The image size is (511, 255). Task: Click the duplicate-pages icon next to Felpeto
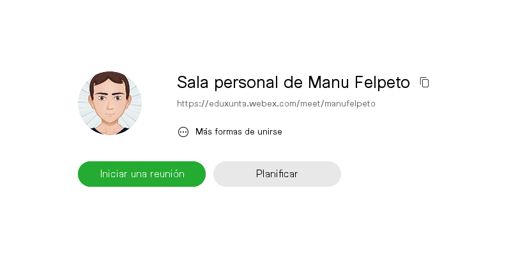(x=424, y=82)
